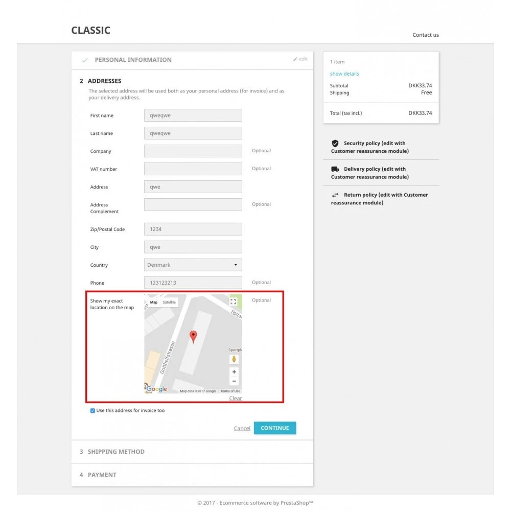Click the Security policy shield icon
This screenshot has width=511, height=511.
(335, 144)
